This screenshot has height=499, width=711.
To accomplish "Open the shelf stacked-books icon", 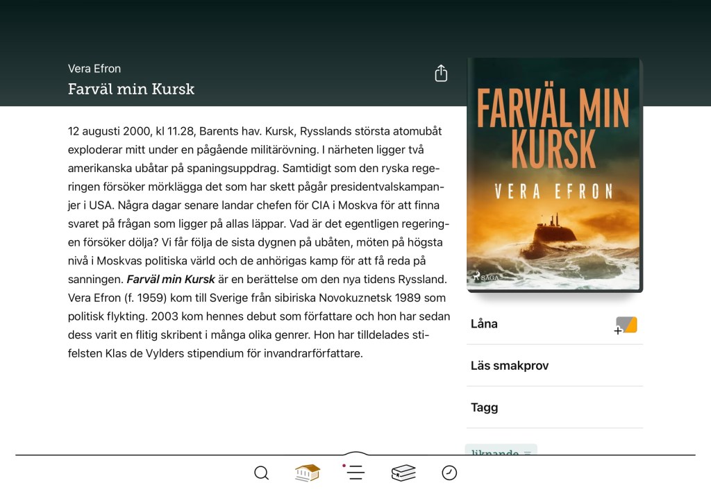I will (x=403, y=473).
